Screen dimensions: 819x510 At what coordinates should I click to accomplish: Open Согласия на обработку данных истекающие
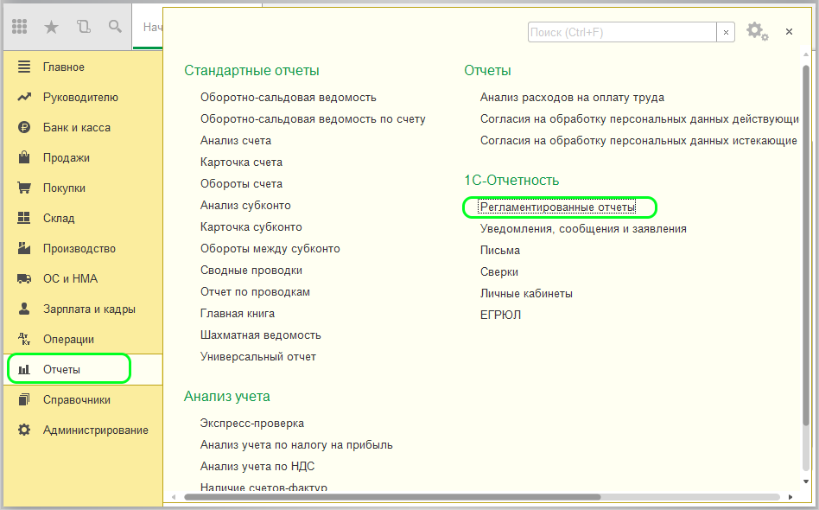[638, 141]
